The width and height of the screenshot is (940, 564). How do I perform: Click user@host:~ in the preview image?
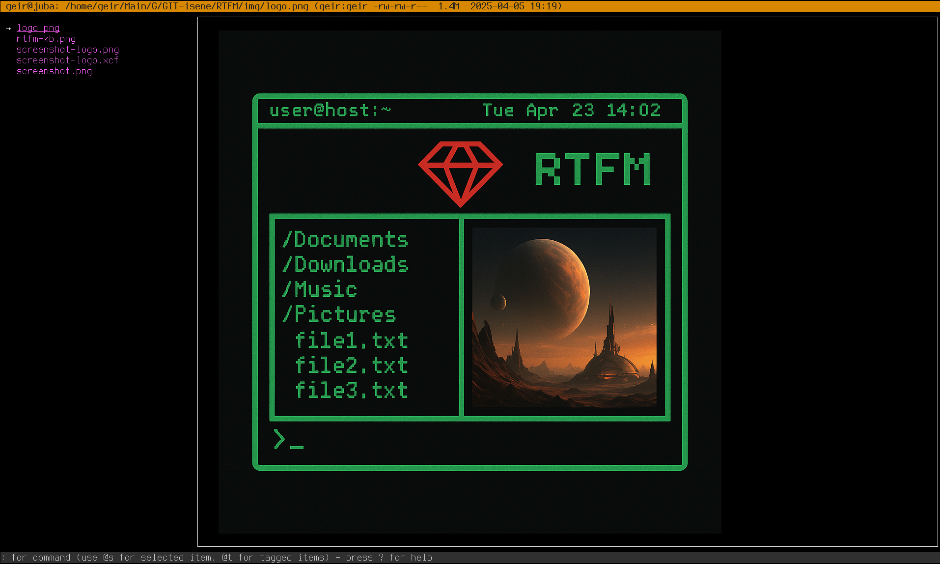330,110
